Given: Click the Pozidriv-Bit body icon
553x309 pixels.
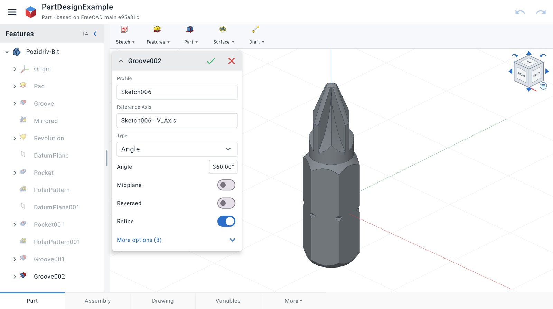Looking at the screenshot, I should tap(17, 52).
